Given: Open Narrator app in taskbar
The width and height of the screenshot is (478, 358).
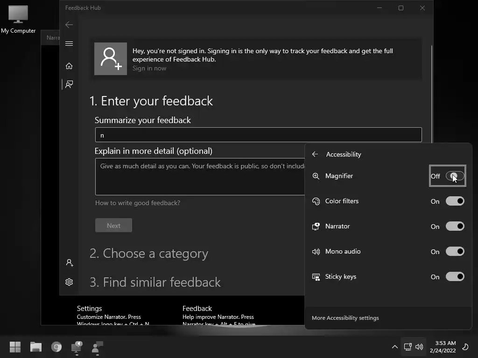Looking at the screenshot, I should [77, 347].
